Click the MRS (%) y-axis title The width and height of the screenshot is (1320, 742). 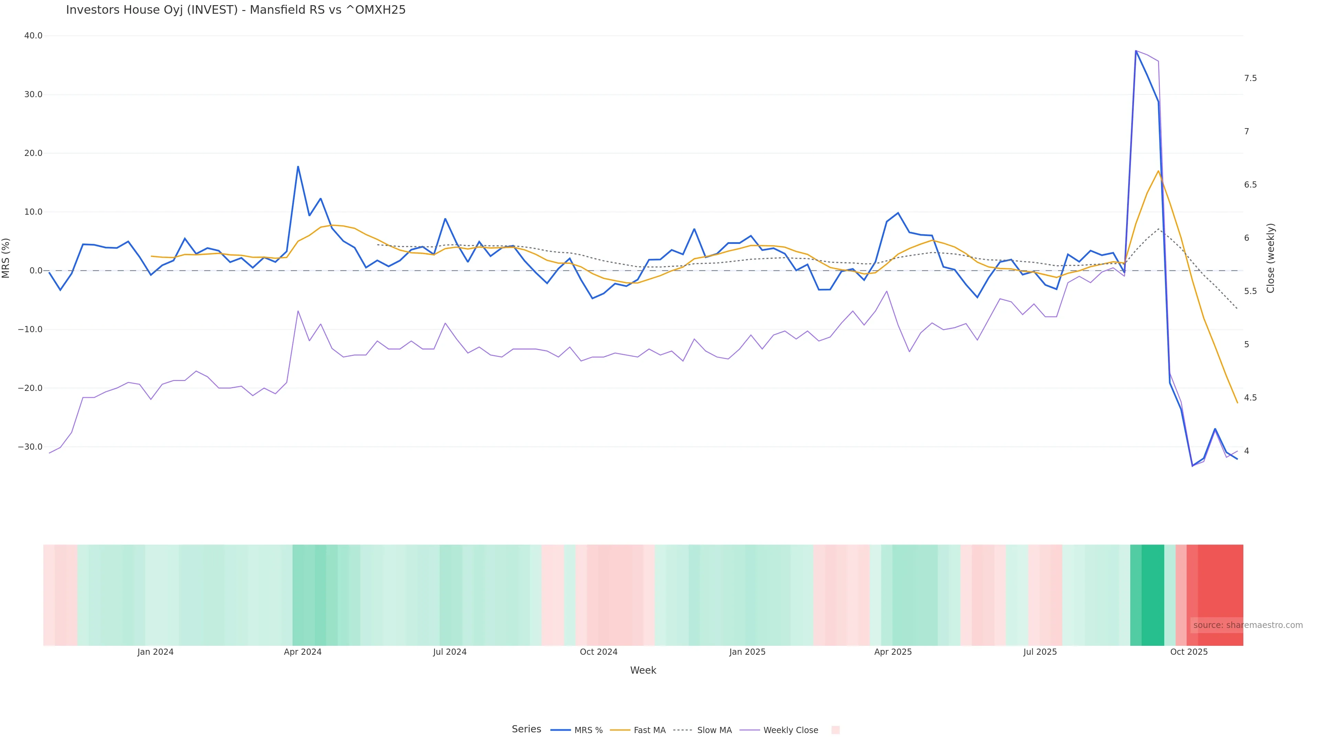coord(6,258)
